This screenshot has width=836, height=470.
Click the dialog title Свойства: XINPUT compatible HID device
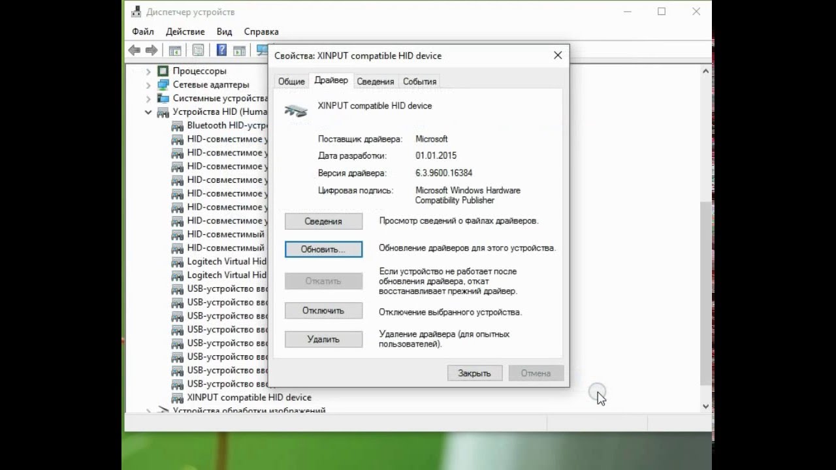[358, 55]
